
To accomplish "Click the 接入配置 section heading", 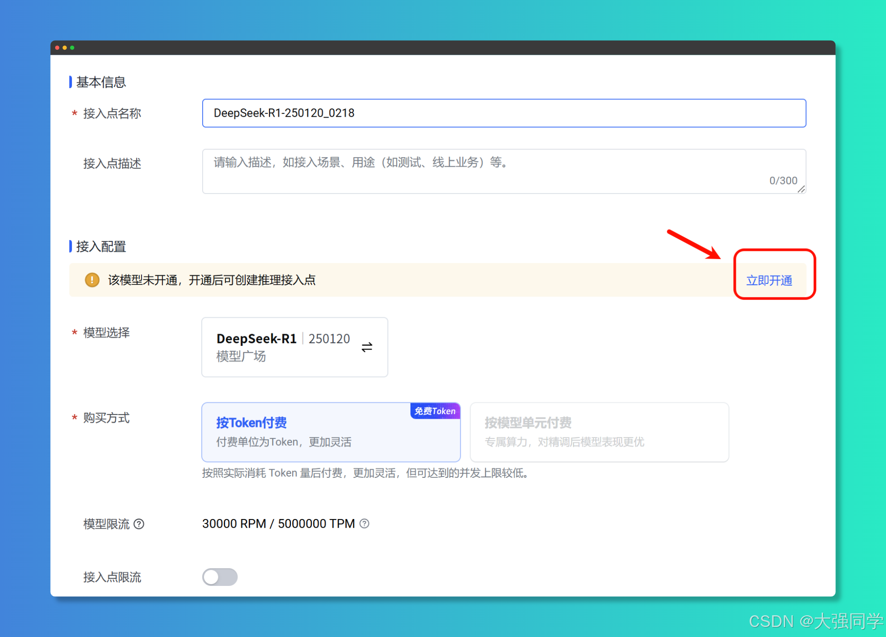I will click(x=101, y=246).
